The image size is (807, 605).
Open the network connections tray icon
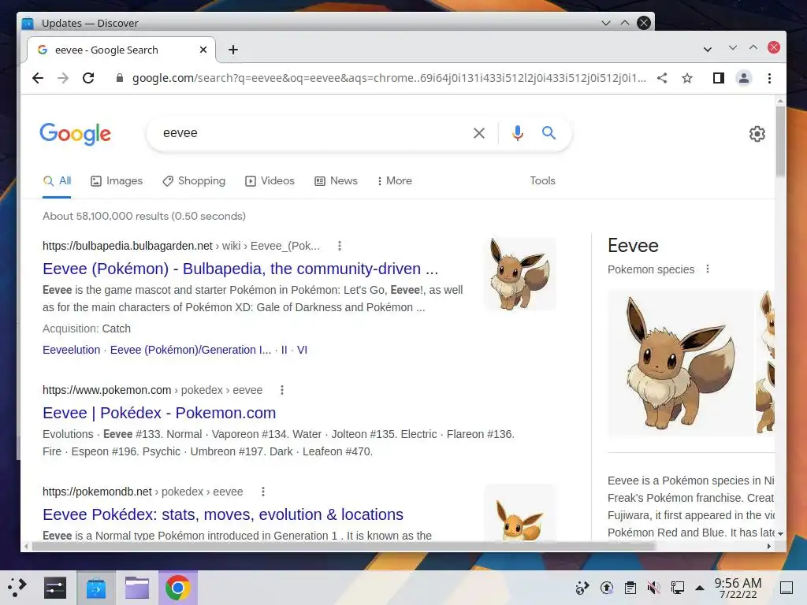tap(677, 588)
